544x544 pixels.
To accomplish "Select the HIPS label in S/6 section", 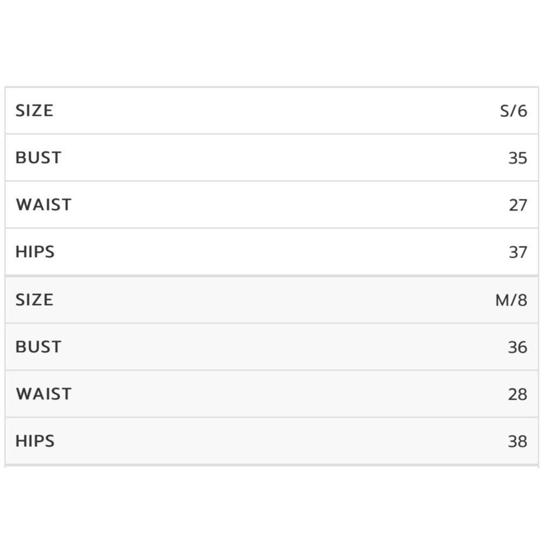I will [x=35, y=252].
